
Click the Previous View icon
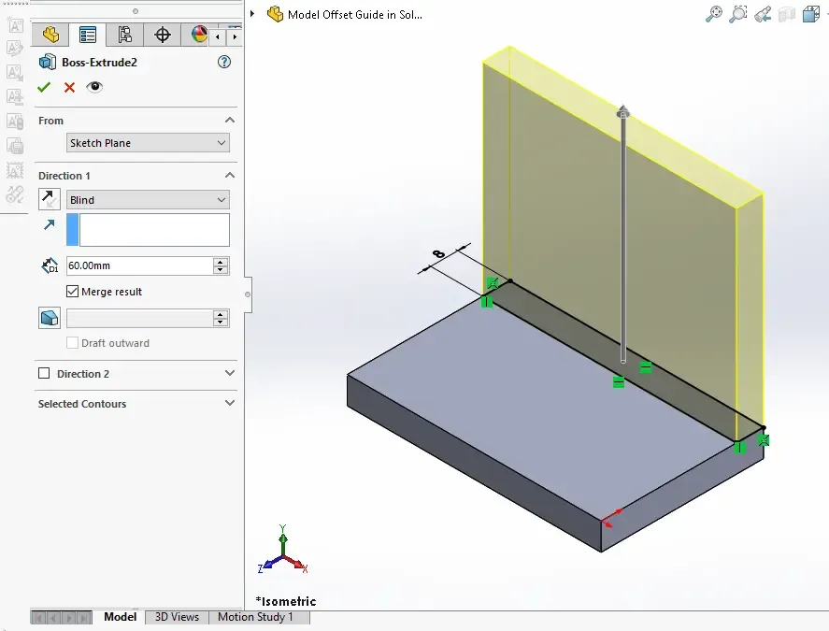tap(763, 14)
